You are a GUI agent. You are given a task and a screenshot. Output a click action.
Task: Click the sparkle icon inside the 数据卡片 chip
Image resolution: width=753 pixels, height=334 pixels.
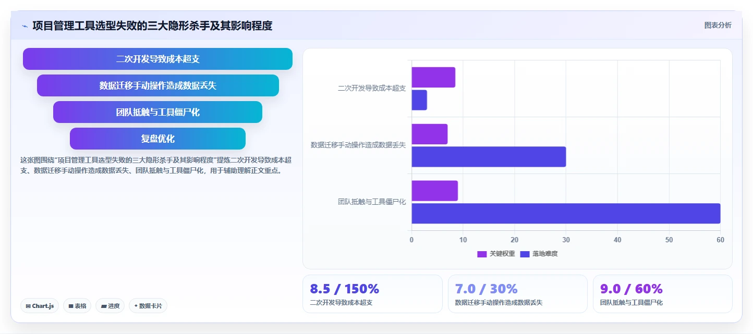coord(136,306)
